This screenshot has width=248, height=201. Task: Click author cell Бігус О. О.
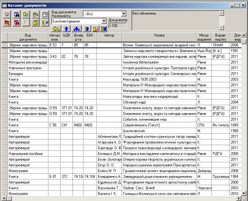pos(109,165)
